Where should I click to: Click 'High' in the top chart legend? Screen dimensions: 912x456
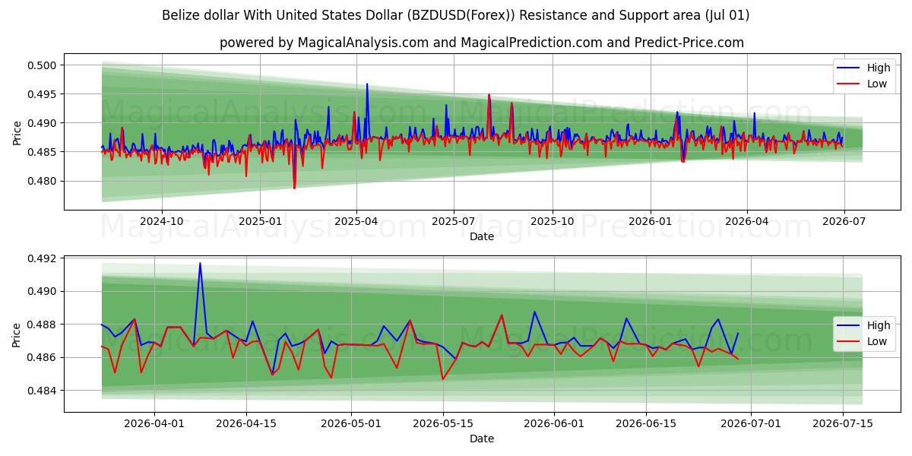point(878,68)
